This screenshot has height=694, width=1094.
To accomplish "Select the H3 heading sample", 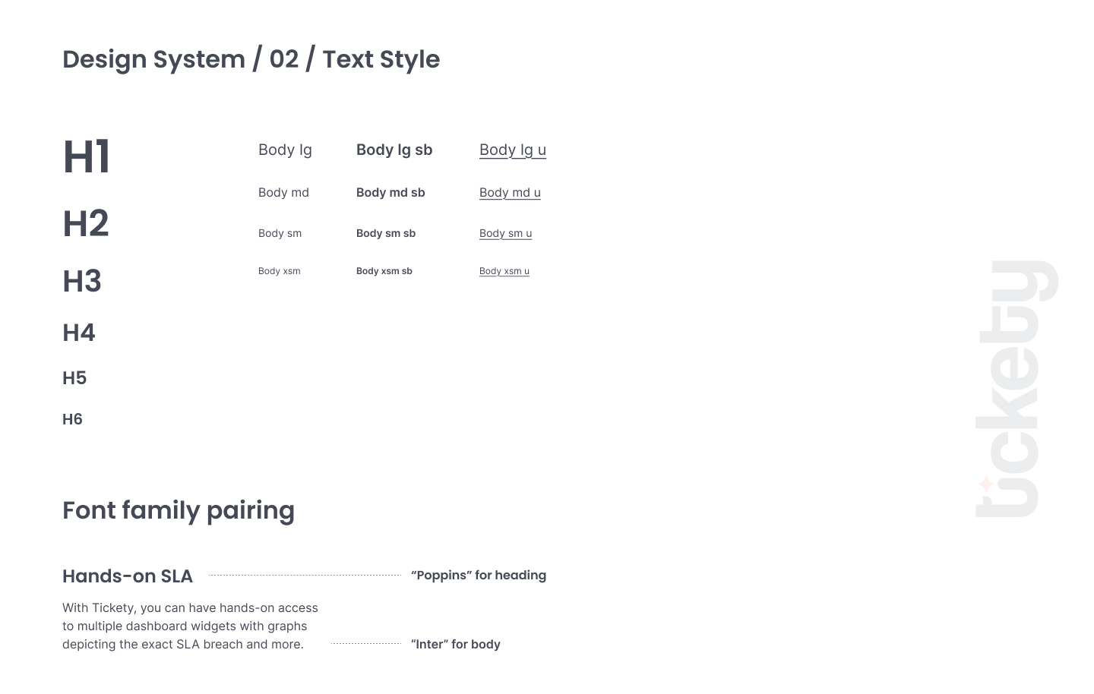I will coord(82,282).
